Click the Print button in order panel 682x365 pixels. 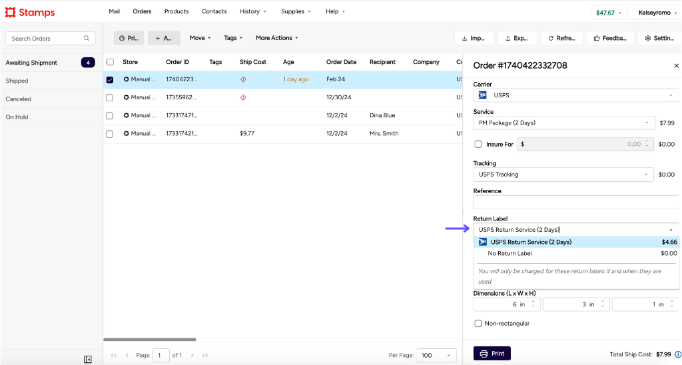492,354
